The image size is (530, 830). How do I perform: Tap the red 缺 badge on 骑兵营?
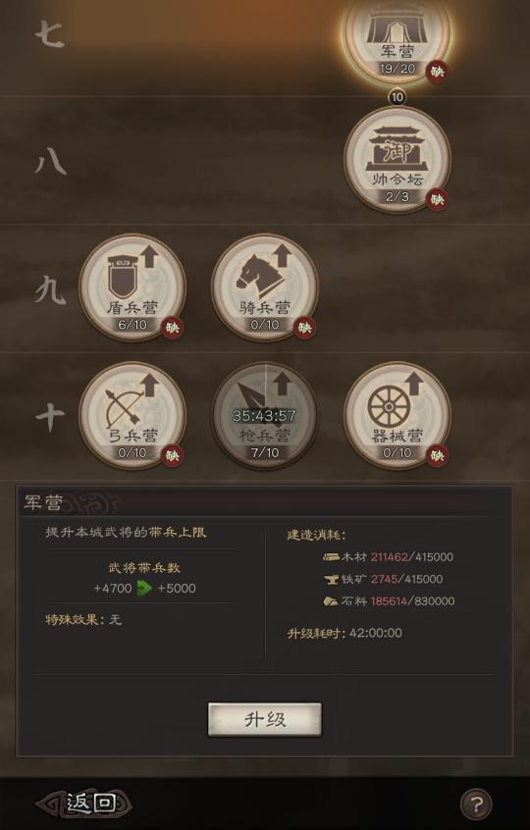pos(304,328)
